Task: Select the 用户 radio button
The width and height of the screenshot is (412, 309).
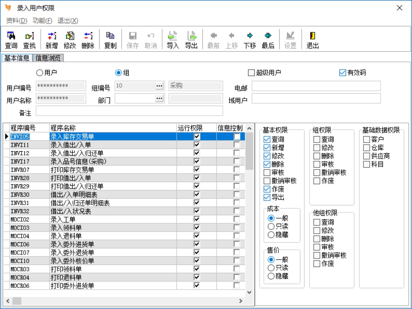Action: [40, 73]
